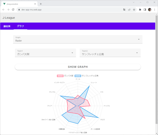Open the Graph type dropdown
Screen dimensions: 158x135
[x=78, y=39]
